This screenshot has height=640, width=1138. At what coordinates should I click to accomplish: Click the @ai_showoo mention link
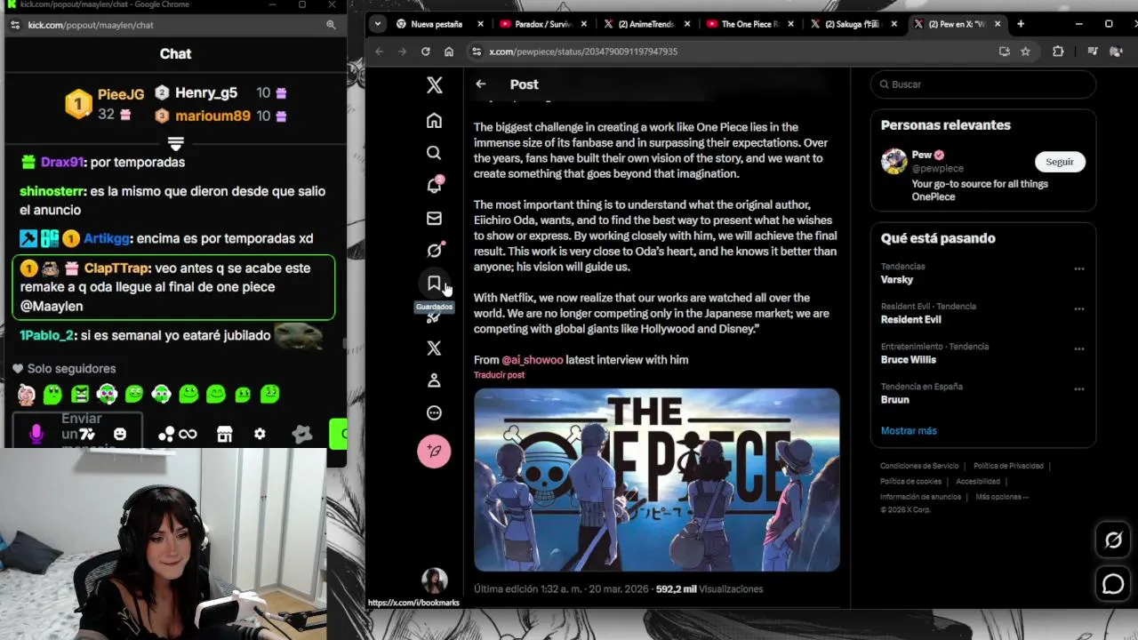click(533, 360)
